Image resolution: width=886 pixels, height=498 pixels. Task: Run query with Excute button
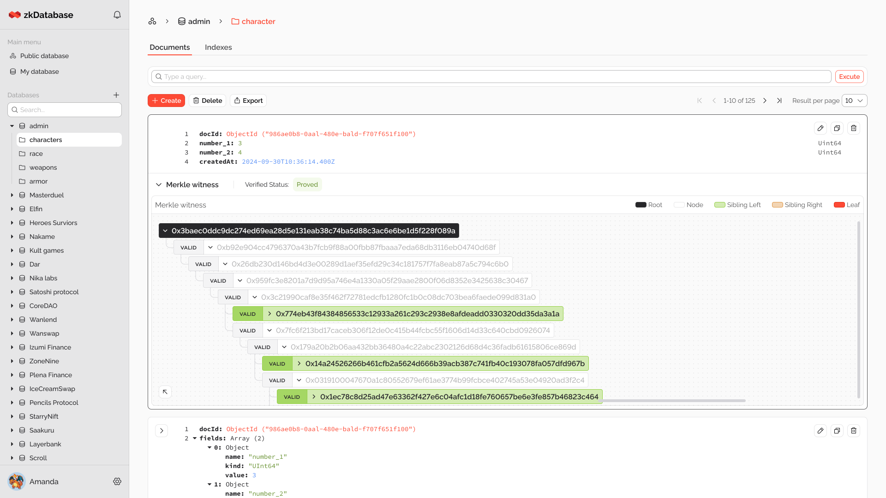coord(849,77)
